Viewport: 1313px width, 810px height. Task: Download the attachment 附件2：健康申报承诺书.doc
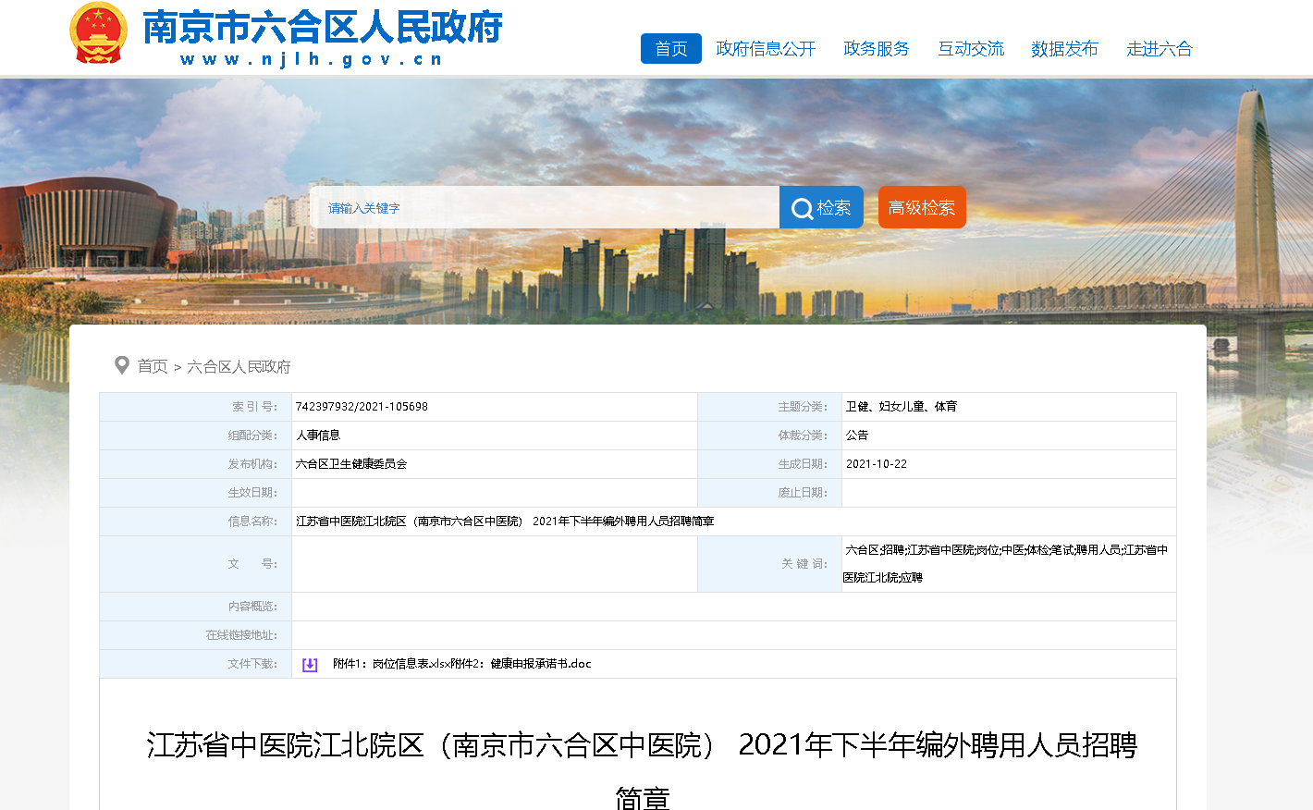click(x=522, y=664)
